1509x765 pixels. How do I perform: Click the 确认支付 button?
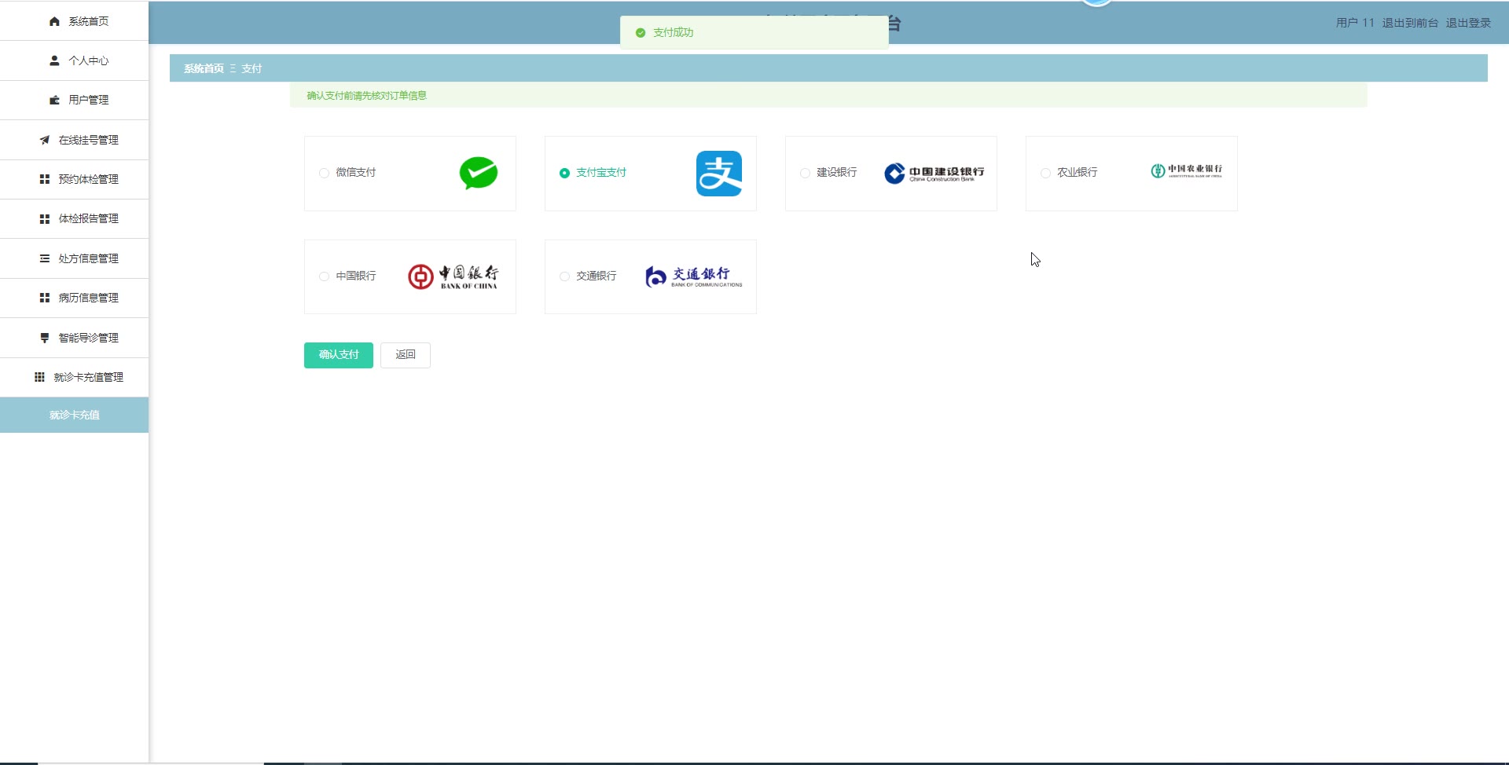pyautogui.click(x=339, y=355)
